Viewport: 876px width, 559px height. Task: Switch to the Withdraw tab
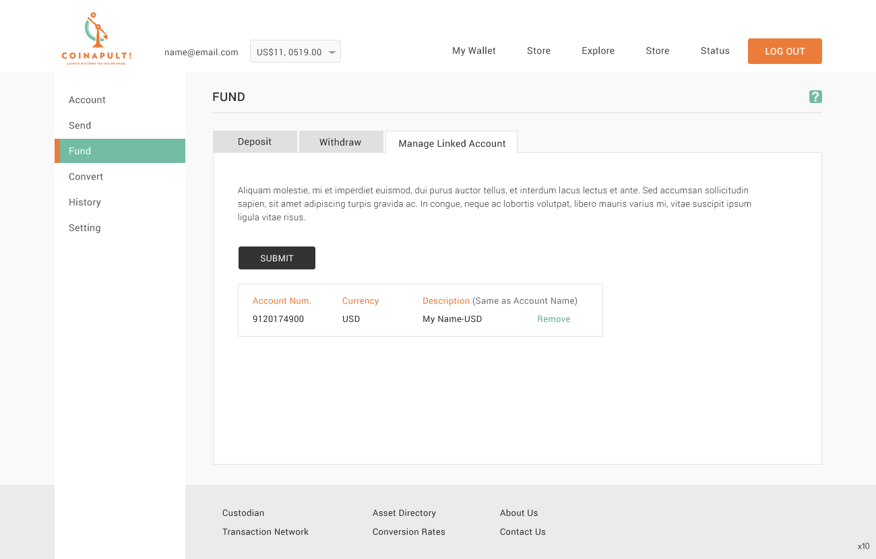tap(340, 141)
